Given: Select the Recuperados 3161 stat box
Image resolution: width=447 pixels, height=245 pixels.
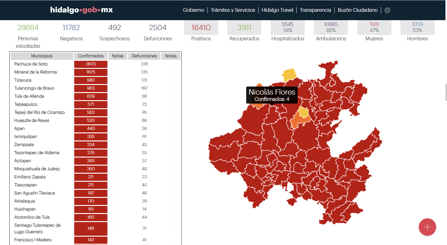Looking at the screenshot, I should 244,28.
